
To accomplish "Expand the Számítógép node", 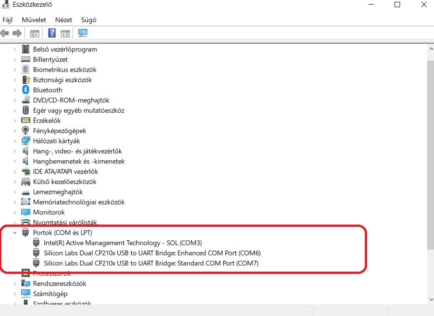I will click(14, 294).
